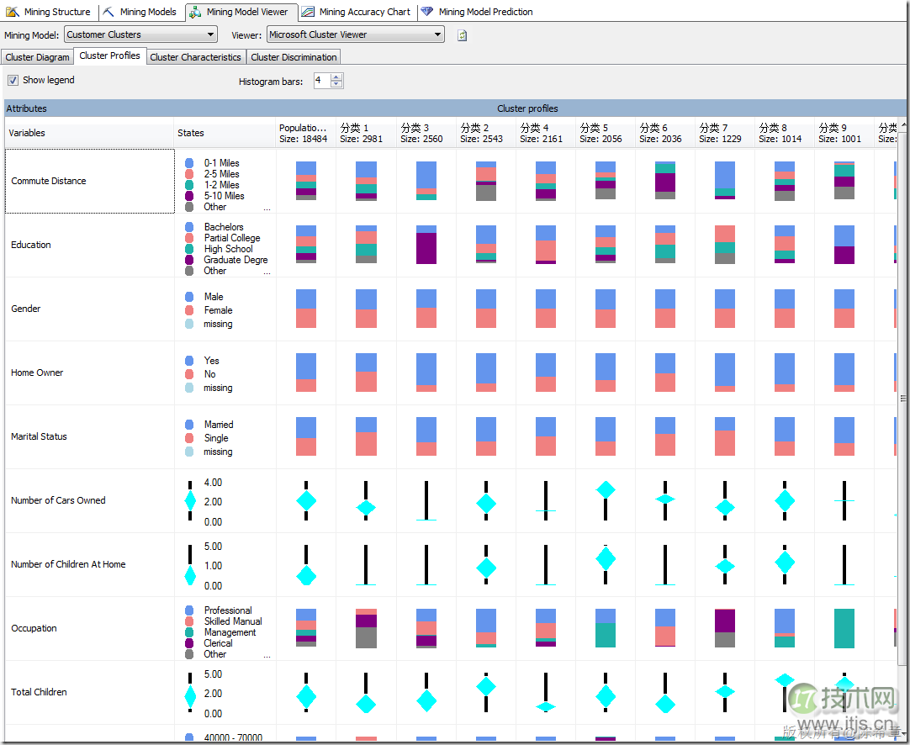
Task: Switch to the Cluster Diagram tab
Action: tap(37, 57)
